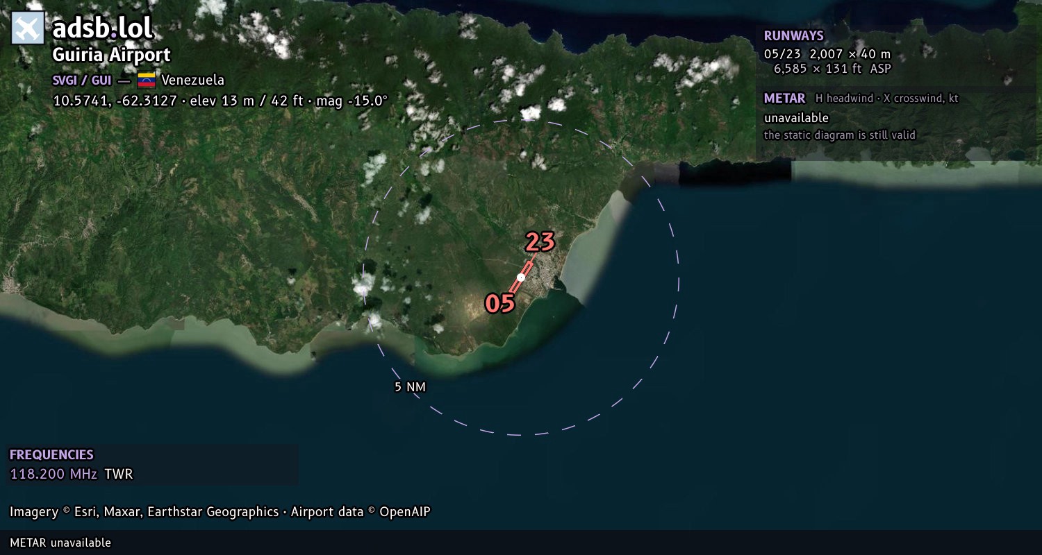Click the METAR panel heading
Viewport: 1042px width, 555px height.
[784, 99]
